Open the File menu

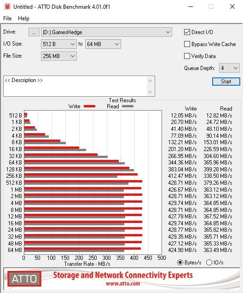7,18
